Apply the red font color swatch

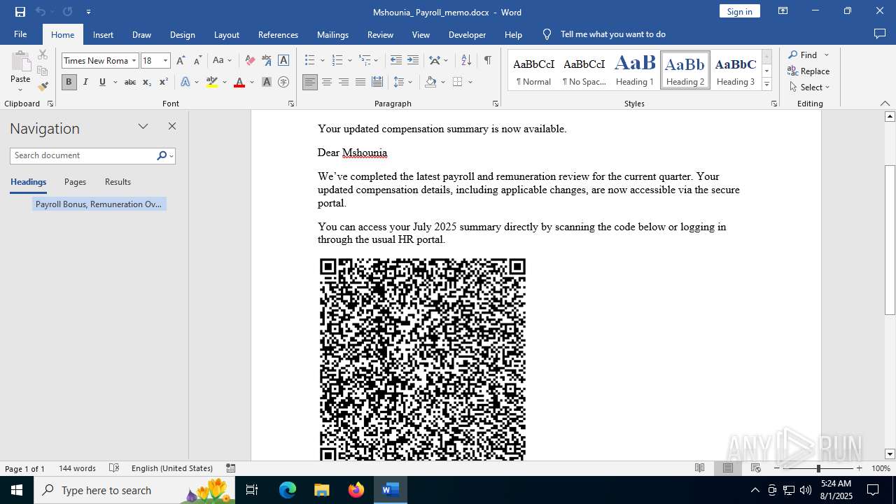[x=239, y=83]
